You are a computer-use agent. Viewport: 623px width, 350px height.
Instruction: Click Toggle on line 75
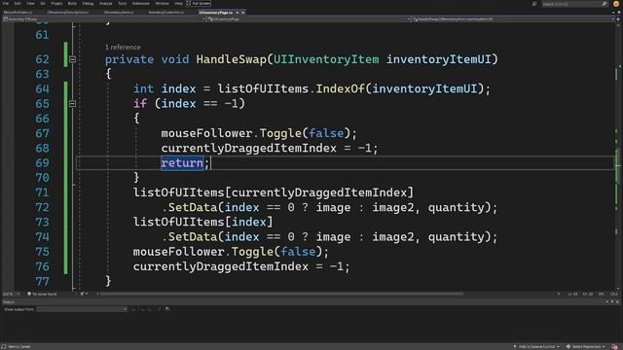(252, 252)
